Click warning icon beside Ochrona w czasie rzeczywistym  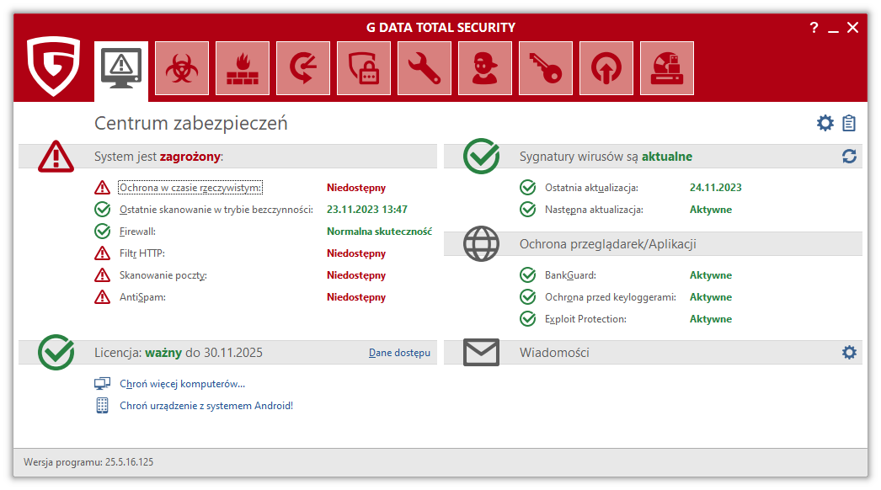[x=102, y=188]
